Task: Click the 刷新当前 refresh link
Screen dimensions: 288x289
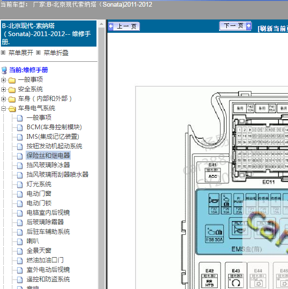Action: pos(273,29)
